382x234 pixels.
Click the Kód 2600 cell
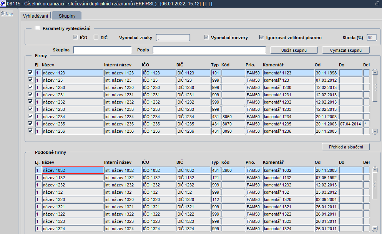(x=233, y=170)
